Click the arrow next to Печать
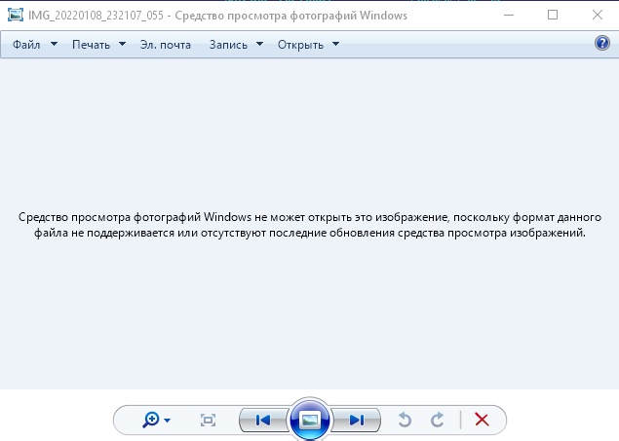The width and height of the screenshot is (619, 441). click(x=122, y=45)
